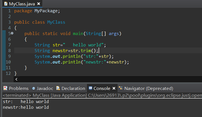Click the '"newstr:"' literal on line 10
Screen dimensions: 202x117
point(95,62)
